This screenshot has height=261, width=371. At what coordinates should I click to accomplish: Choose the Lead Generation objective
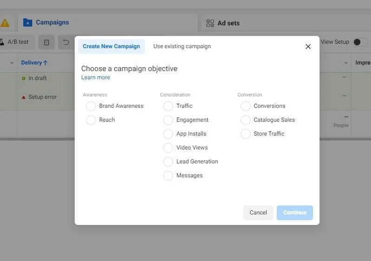(168, 162)
